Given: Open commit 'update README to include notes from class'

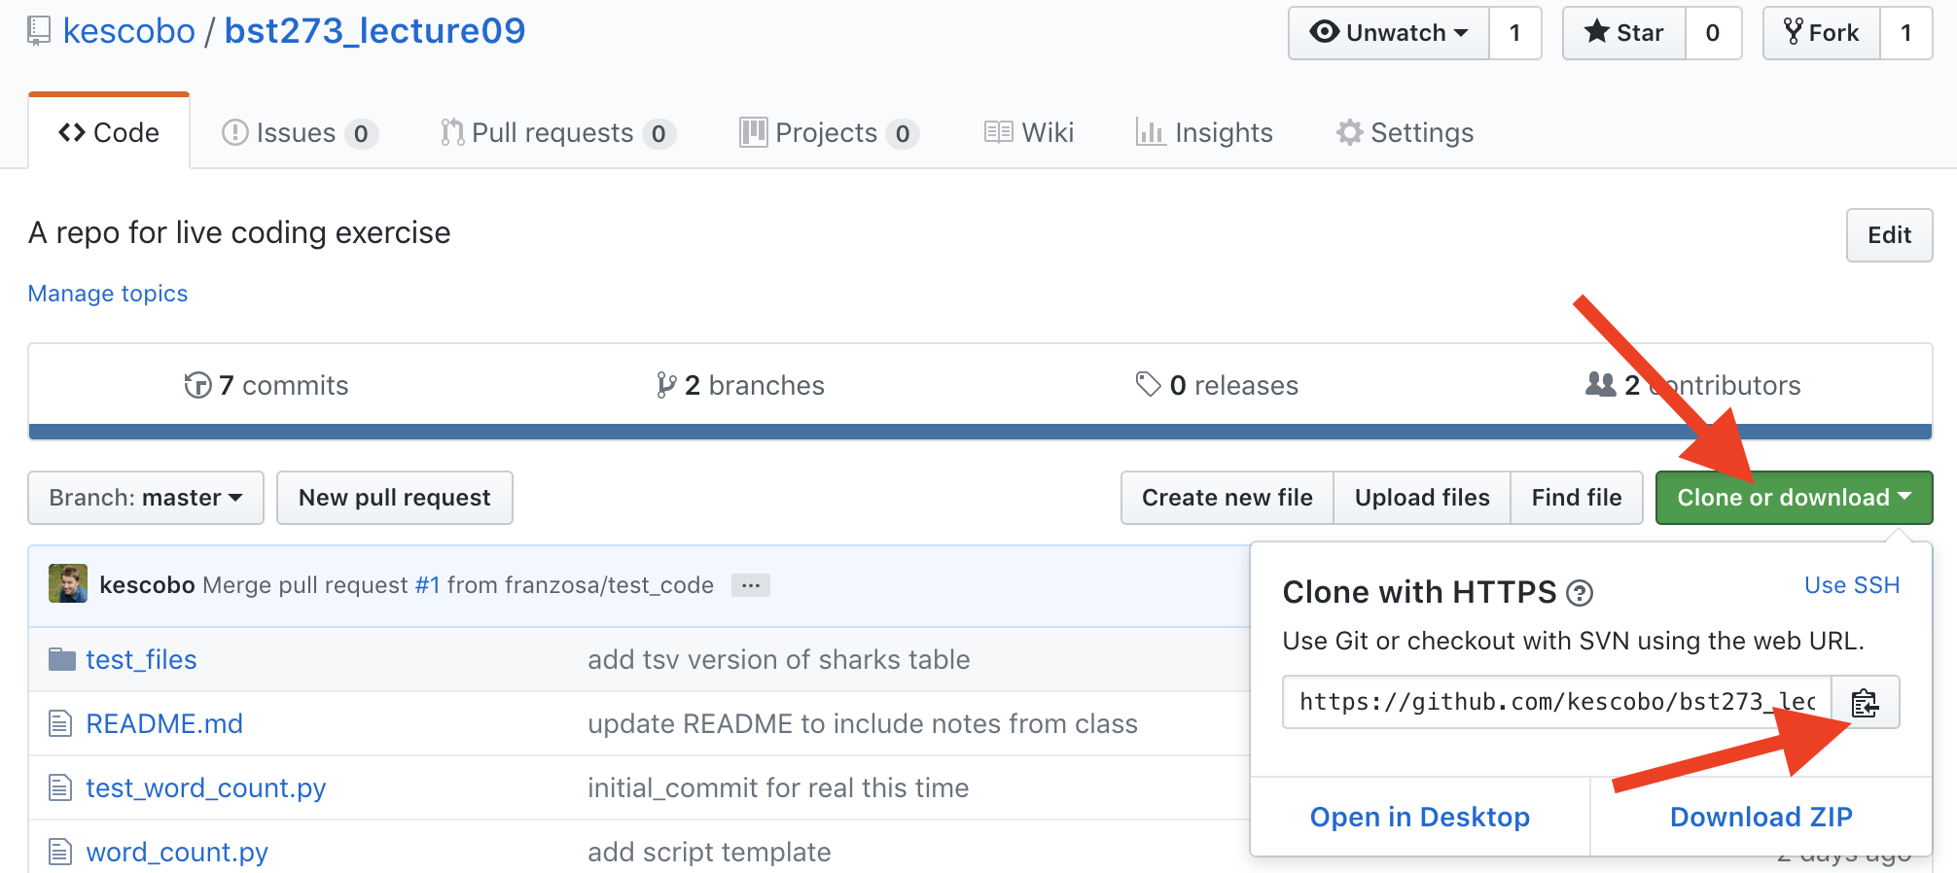Looking at the screenshot, I should 862,724.
